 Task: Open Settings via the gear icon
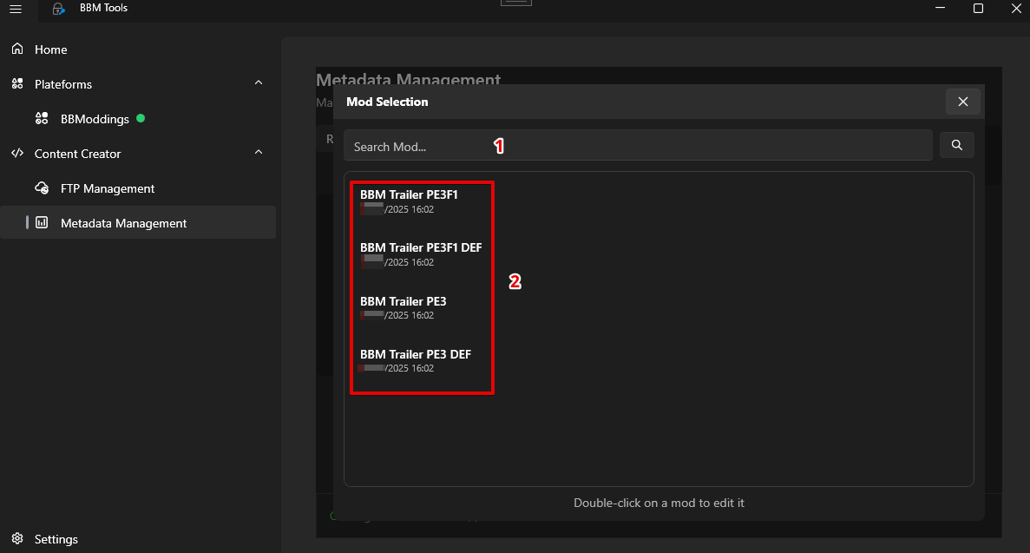17,539
